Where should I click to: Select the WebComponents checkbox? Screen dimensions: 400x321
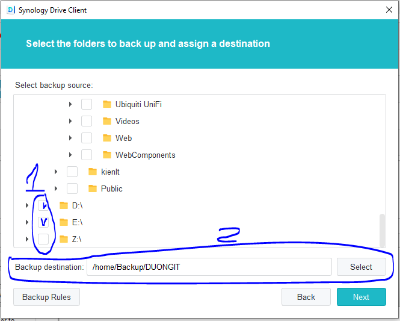pyautogui.click(x=87, y=155)
